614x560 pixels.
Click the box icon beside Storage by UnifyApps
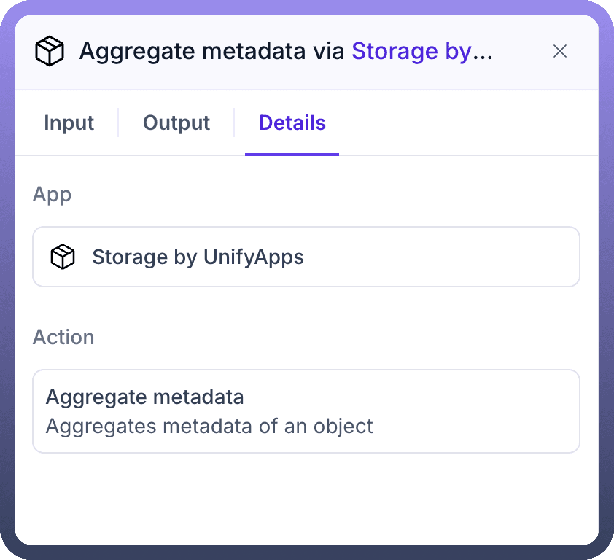pos(63,257)
